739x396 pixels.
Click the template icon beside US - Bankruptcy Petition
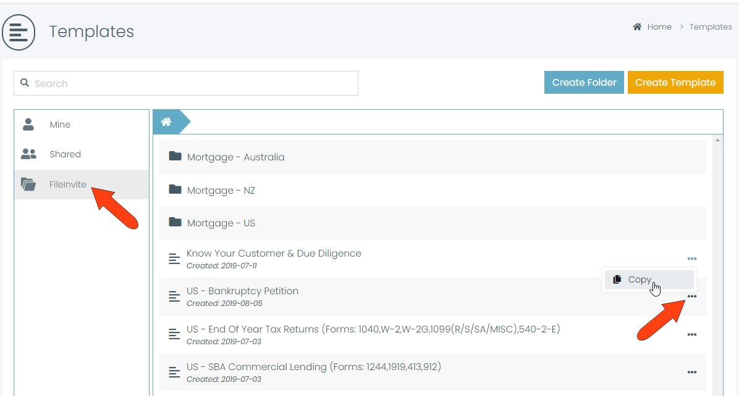[x=174, y=297]
